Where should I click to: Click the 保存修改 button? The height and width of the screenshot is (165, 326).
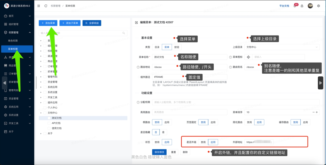tap(159, 152)
